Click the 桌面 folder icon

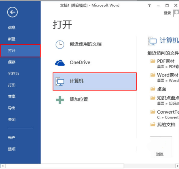point(153,89)
